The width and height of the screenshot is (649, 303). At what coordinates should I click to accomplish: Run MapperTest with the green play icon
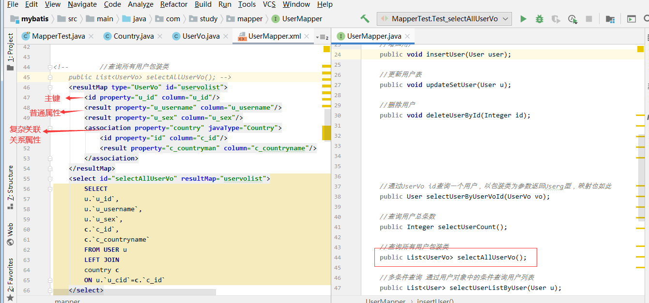click(x=523, y=19)
